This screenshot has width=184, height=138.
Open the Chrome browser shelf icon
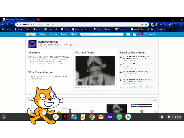coord(92,117)
